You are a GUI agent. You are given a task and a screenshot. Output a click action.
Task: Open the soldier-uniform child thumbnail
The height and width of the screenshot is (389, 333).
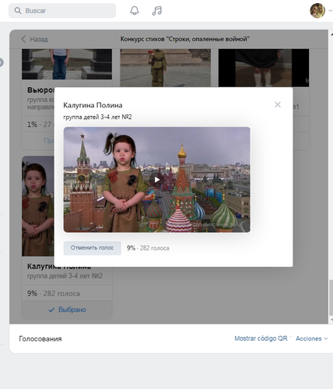(166, 68)
